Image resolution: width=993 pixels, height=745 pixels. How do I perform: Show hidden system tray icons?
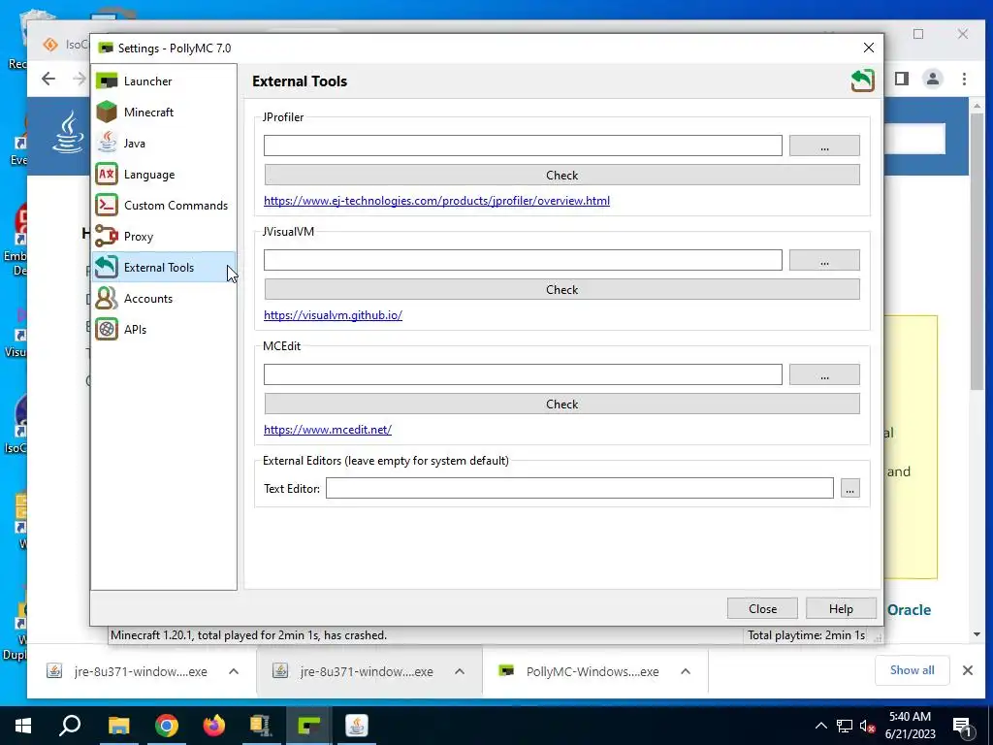click(820, 726)
